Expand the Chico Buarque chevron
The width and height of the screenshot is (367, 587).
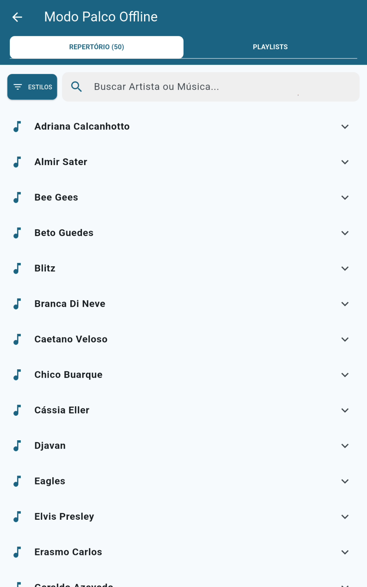(x=345, y=375)
